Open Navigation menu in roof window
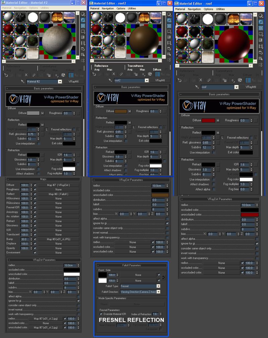The width and height of the screenshot is (268, 338). click(194, 9)
